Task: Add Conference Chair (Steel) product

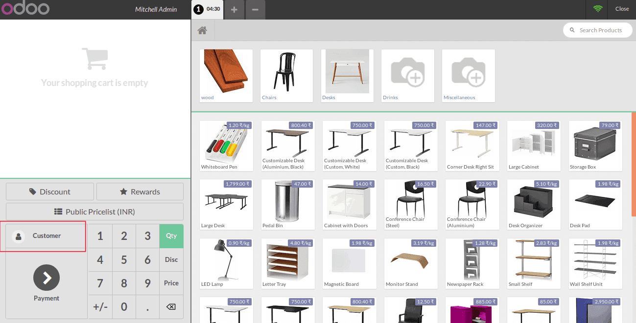Action: tap(411, 204)
